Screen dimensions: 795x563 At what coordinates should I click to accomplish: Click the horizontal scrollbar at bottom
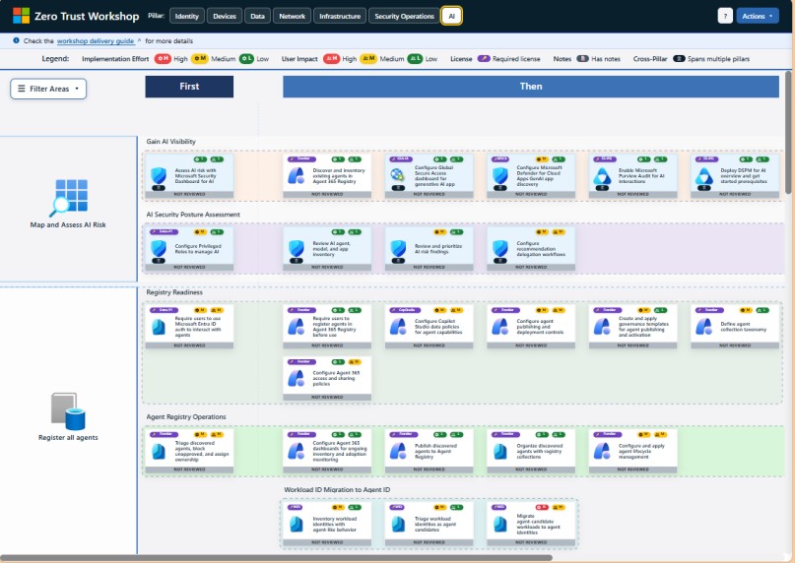click(276, 558)
